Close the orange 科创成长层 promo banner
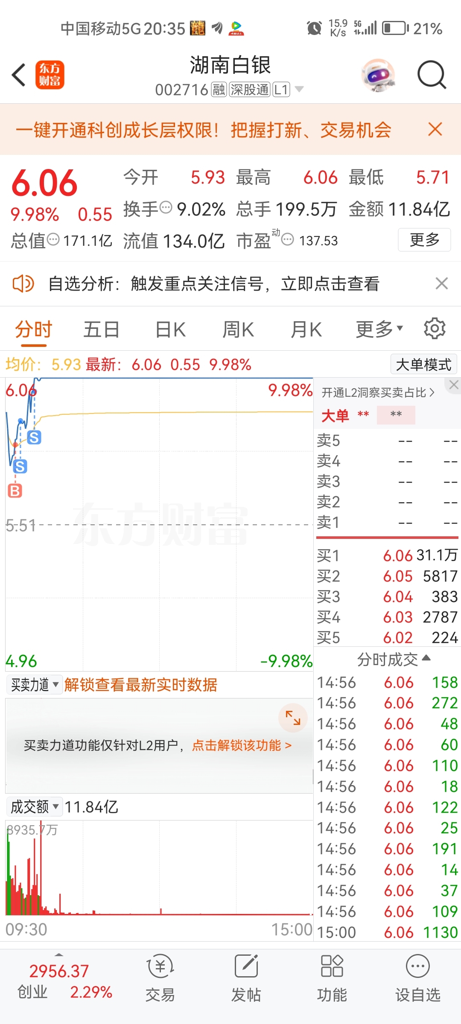Viewport: 461px width, 1024px height. [x=435, y=129]
